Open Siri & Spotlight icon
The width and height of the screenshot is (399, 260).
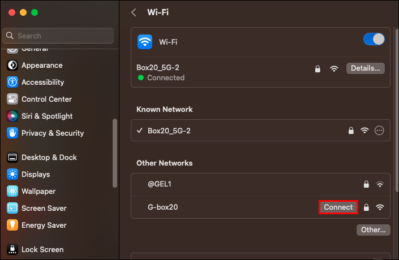12,116
